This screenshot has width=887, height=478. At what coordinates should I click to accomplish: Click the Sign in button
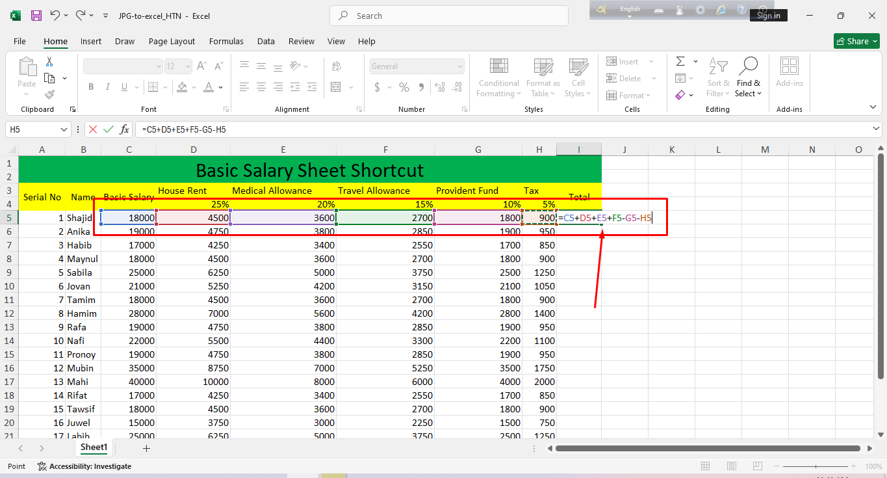point(768,16)
